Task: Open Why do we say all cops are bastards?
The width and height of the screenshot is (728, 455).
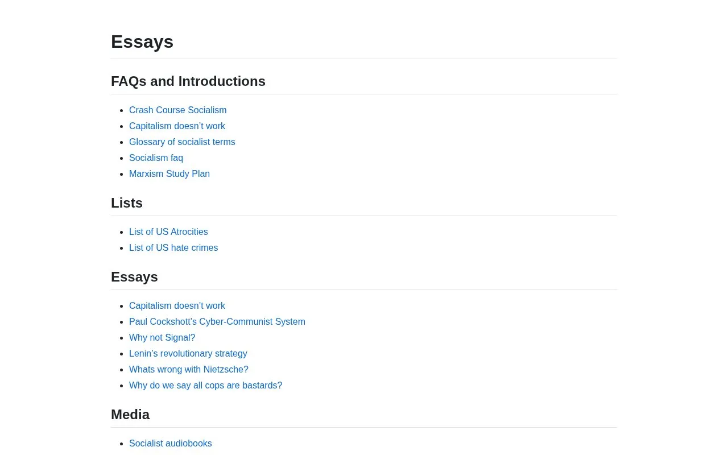Action: 205,386
